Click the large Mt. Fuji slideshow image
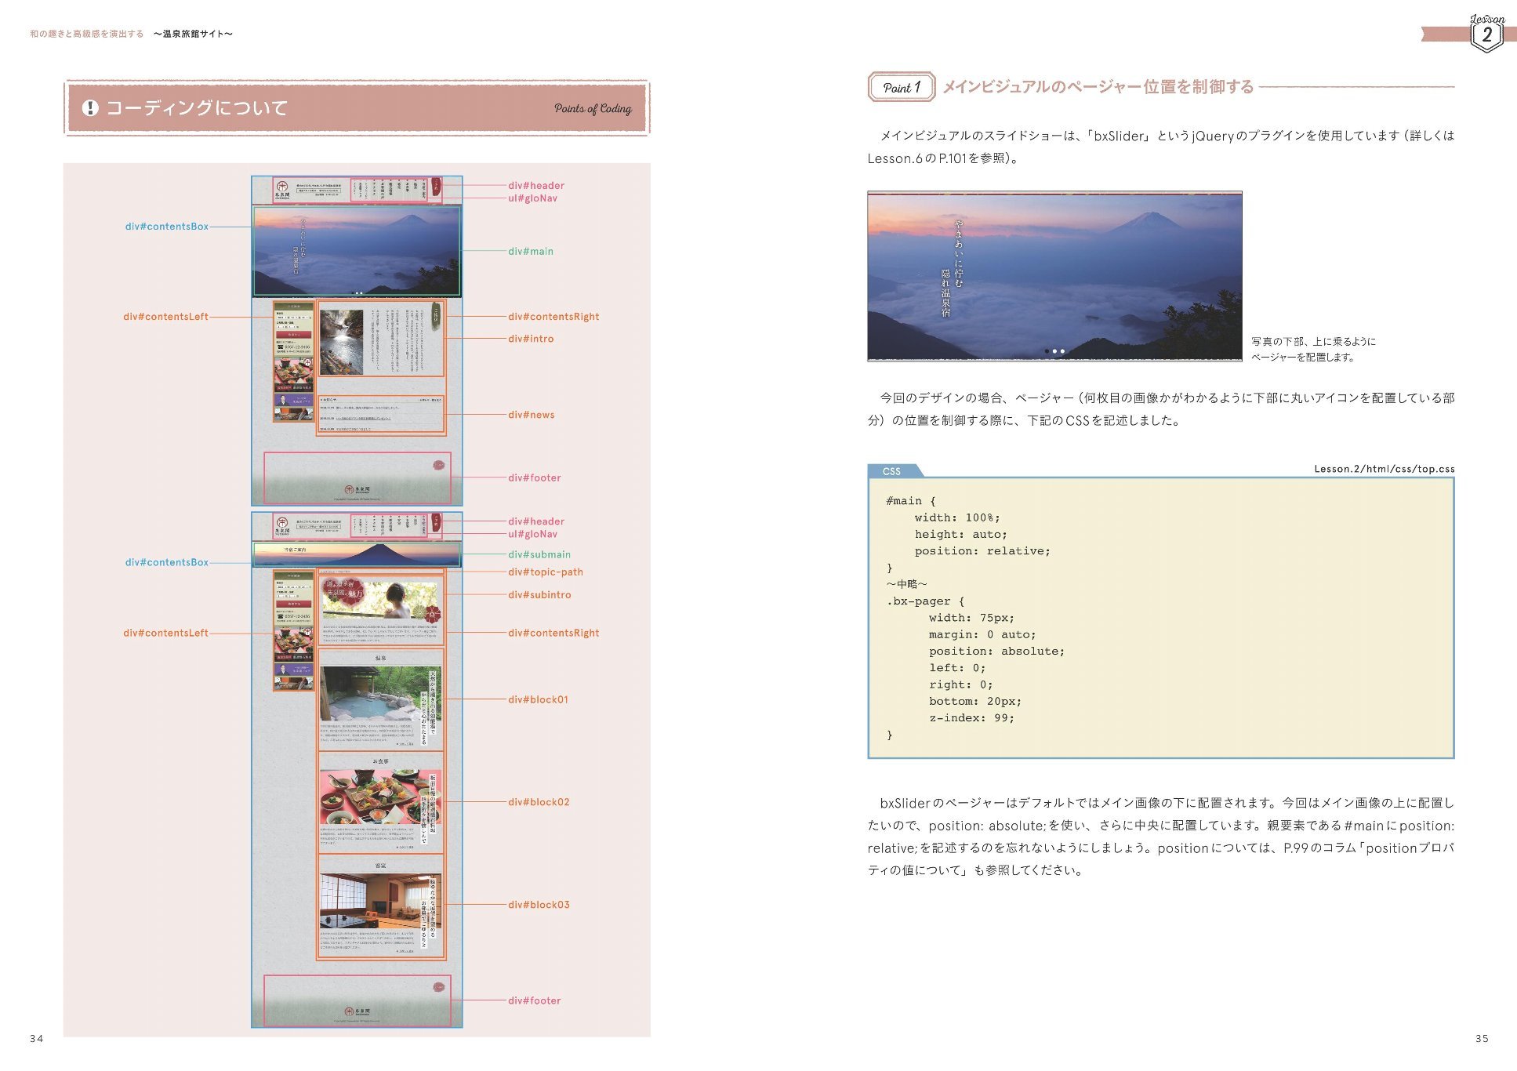The width and height of the screenshot is (1517, 1071). point(1054,276)
